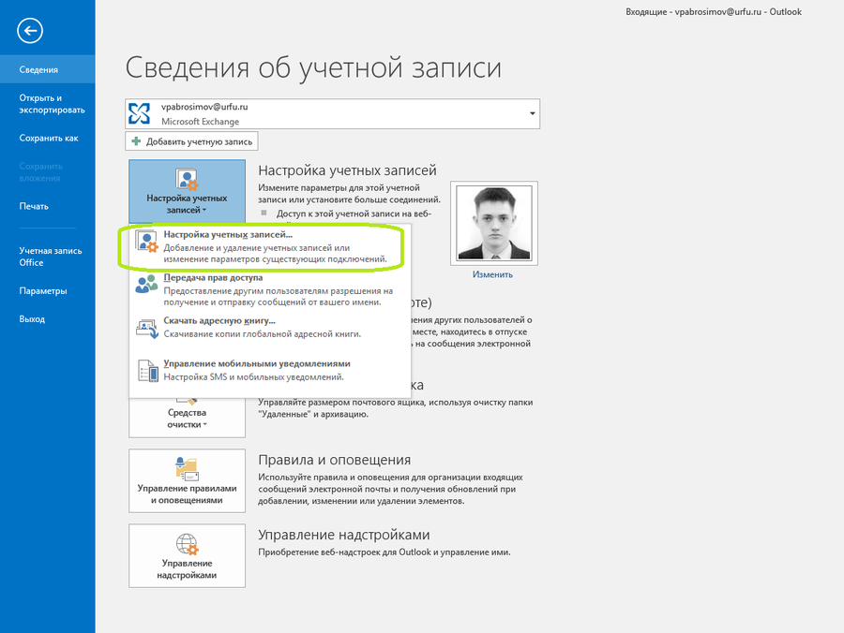Click the green plus add-account icon
This screenshot has width=844, height=633.
136,141
